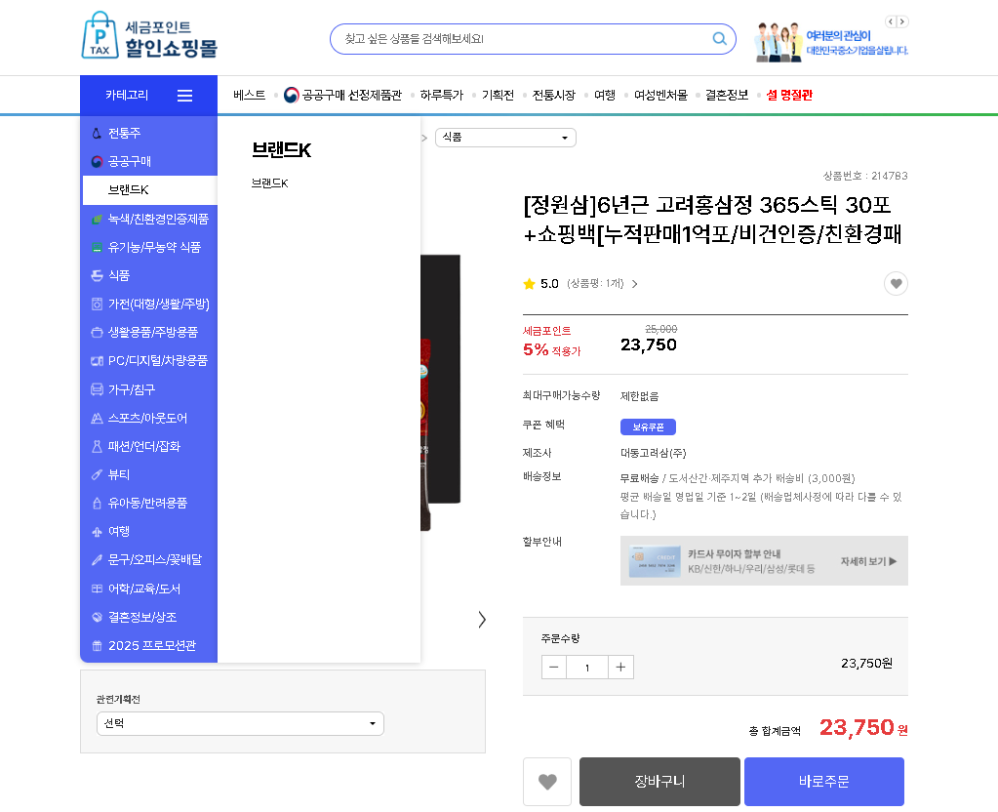The width and height of the screenshot is (998, 812).
Task: Click the 가구/침구 bed icon
Action: point(97,389)
